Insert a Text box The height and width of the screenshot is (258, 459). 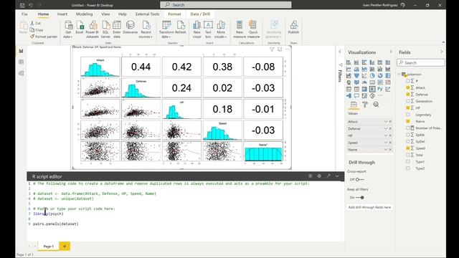click(208, 29)
